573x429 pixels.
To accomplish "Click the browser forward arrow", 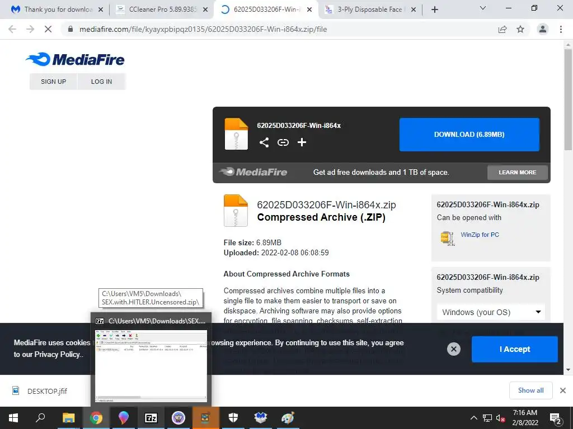I will click(x=30, y=29).
